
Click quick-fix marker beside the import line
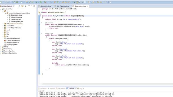(39, 12)
